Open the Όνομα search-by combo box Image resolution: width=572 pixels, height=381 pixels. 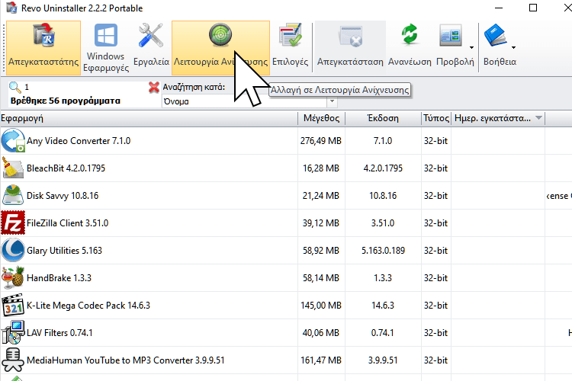coord(249,101)
